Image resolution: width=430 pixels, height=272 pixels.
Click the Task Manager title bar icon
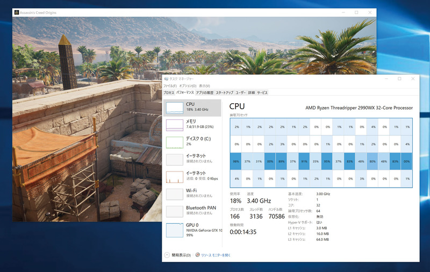166,78
